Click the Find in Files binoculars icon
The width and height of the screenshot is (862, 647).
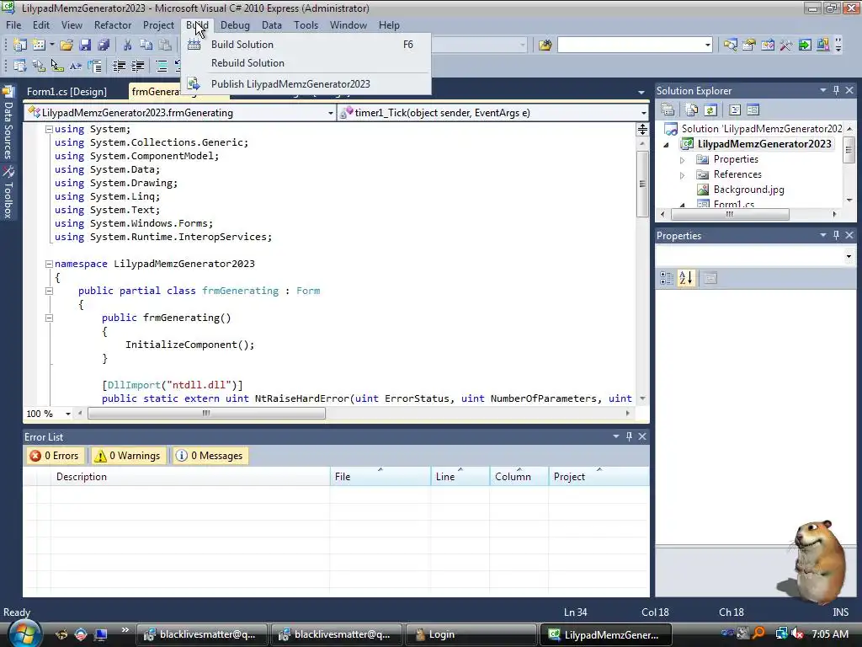[x=545, y=45]
